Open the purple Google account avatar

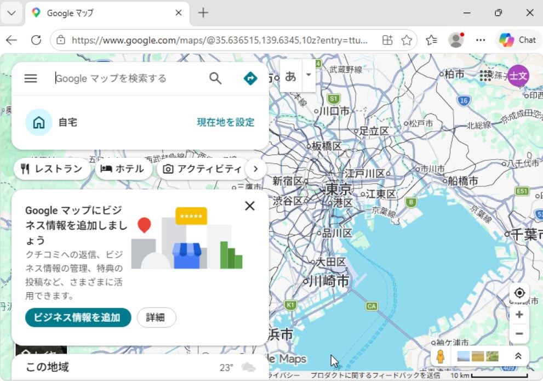pos(518,76)
